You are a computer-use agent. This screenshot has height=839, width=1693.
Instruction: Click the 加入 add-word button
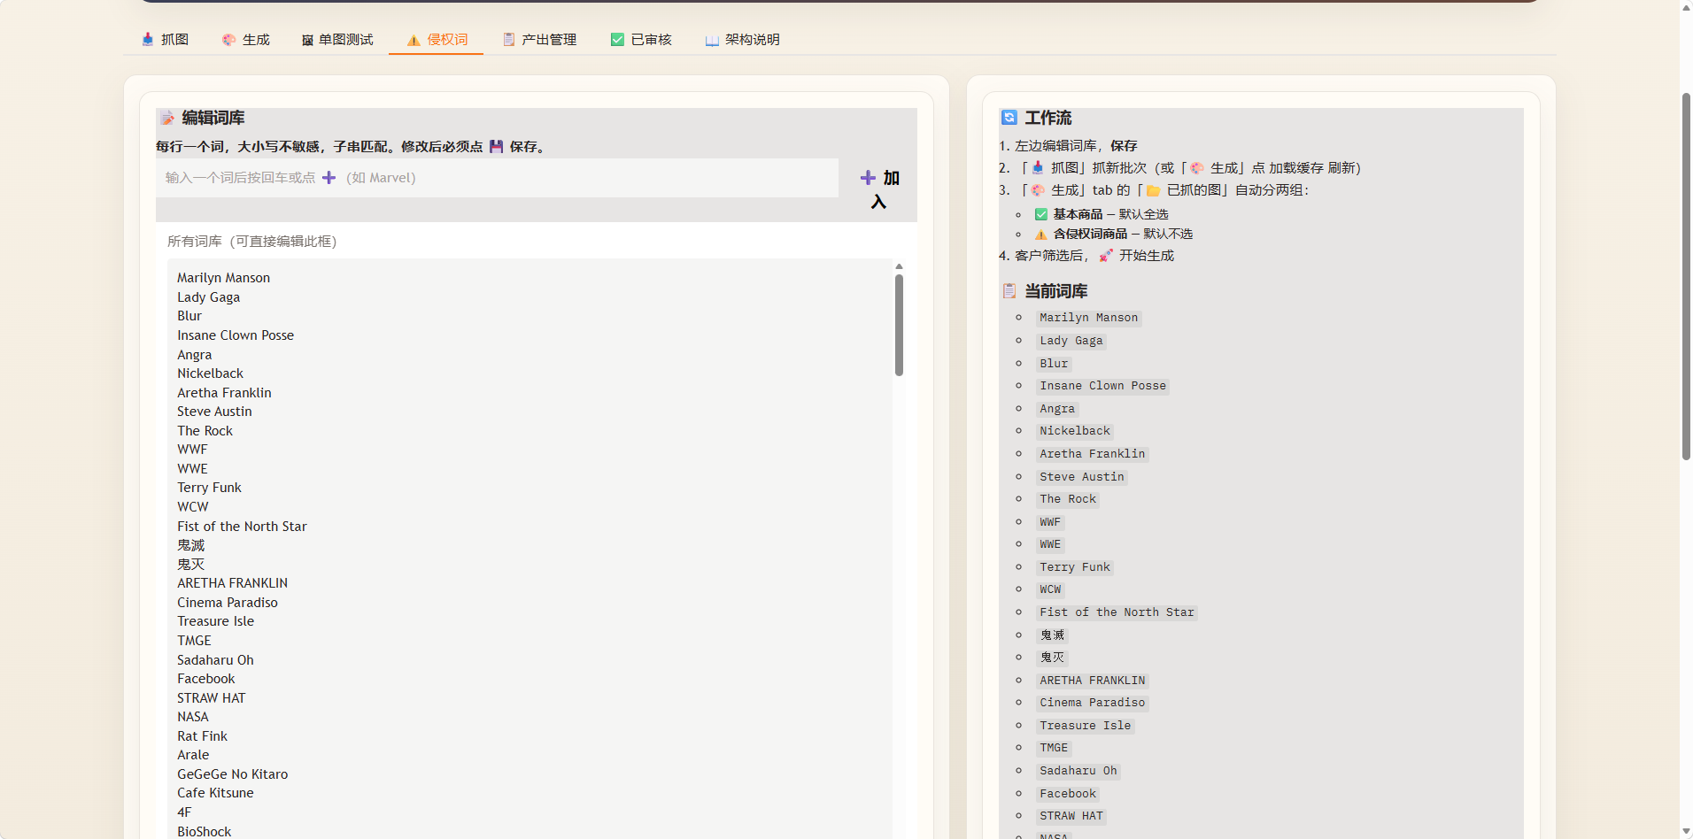click(x=879, y=189)
